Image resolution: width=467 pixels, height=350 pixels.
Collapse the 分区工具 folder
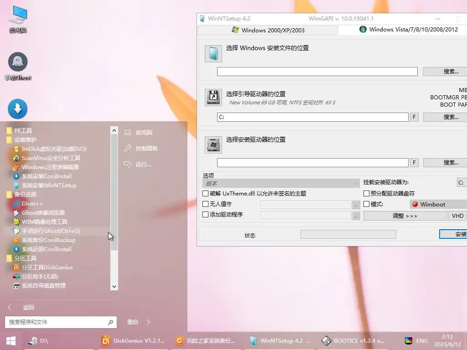21,258
